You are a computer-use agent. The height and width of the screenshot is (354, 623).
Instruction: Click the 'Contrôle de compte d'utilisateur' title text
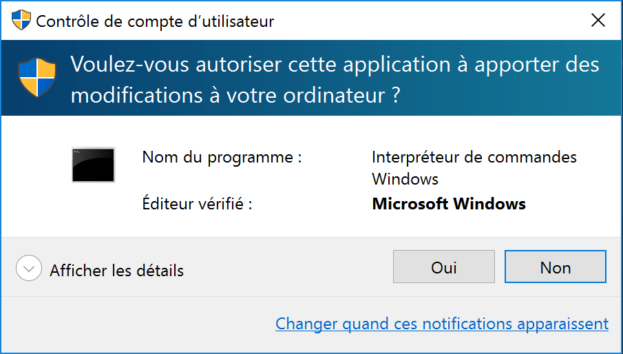[155, 21]
